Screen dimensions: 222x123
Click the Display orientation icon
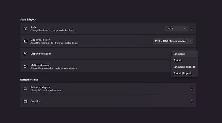tap(25, 54)
